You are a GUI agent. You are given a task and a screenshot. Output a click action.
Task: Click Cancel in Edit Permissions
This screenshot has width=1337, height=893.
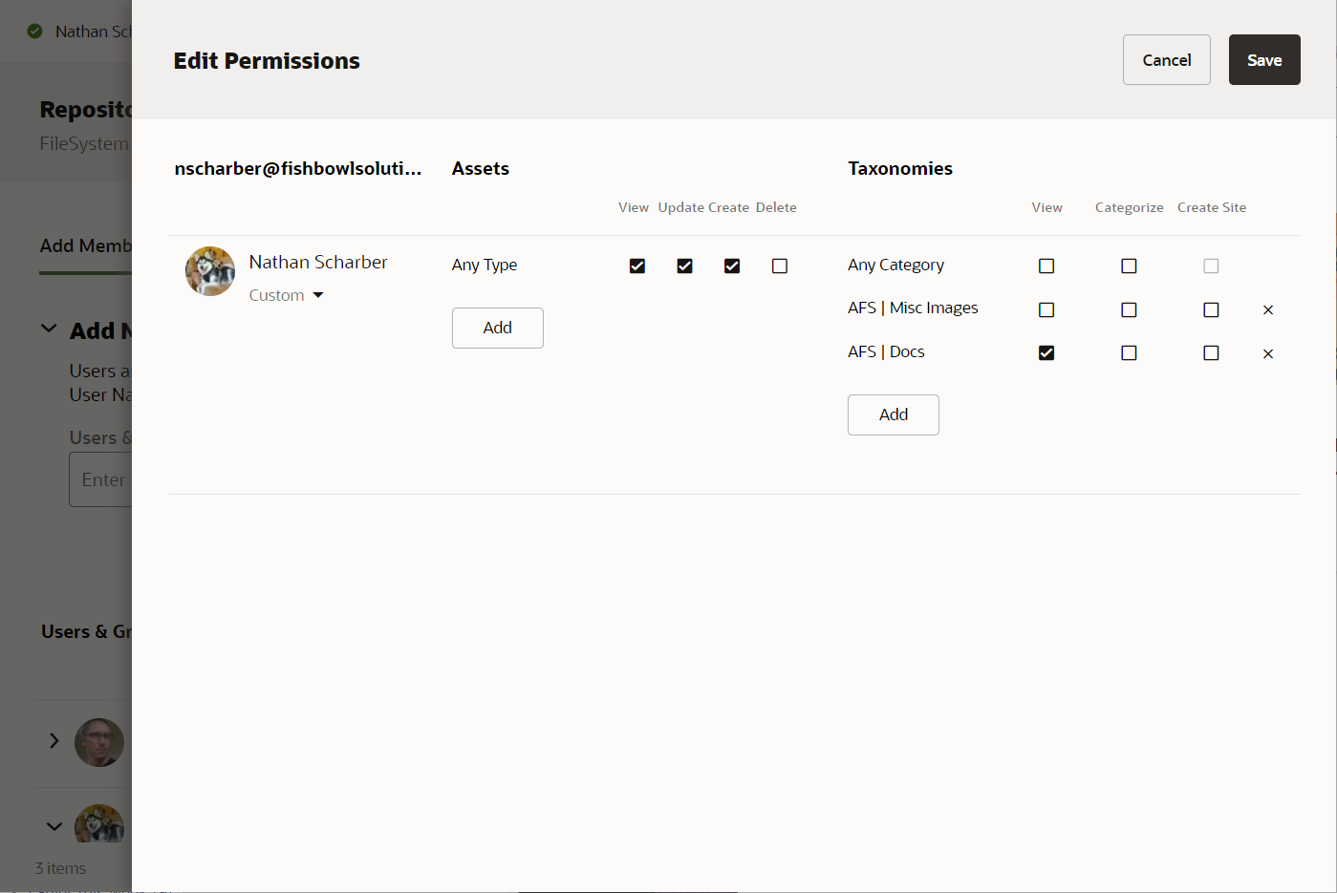click(x=1167, y=60)
